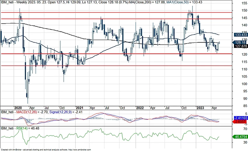Click the 2020 year label on time axis

[x=18, y=108]
